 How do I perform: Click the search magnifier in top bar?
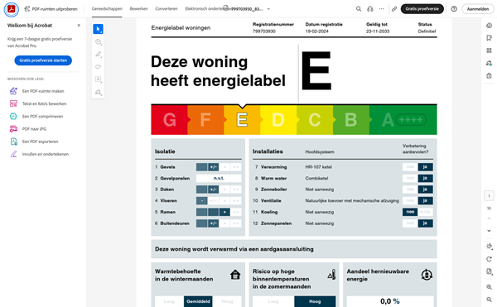click(359, 9)
